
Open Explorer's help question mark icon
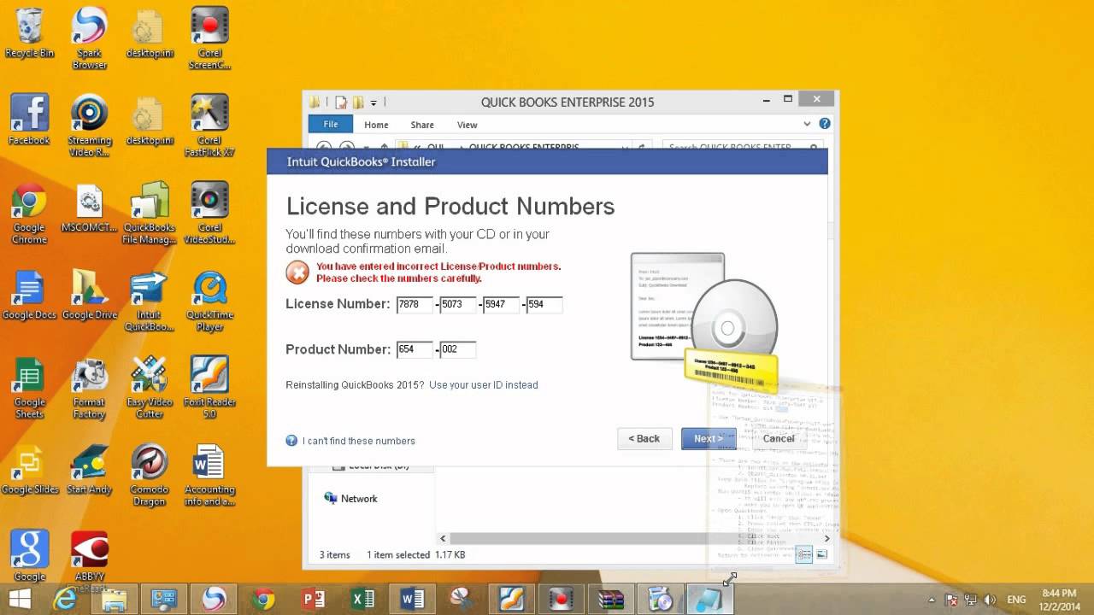pos(825,124)
